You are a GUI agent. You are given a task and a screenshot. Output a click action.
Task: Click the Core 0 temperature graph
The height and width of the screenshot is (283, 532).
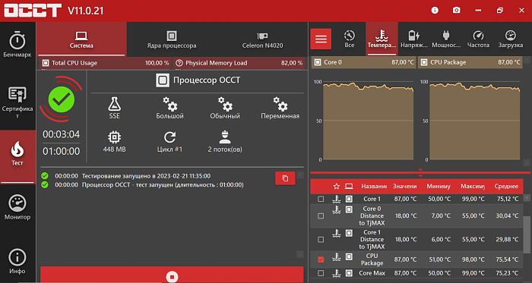(x=368, y=121)
